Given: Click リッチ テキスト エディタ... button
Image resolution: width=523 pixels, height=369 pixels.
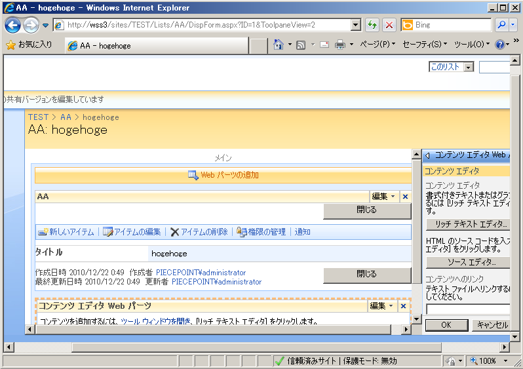Looking at the screenshot, I should 469,225.
